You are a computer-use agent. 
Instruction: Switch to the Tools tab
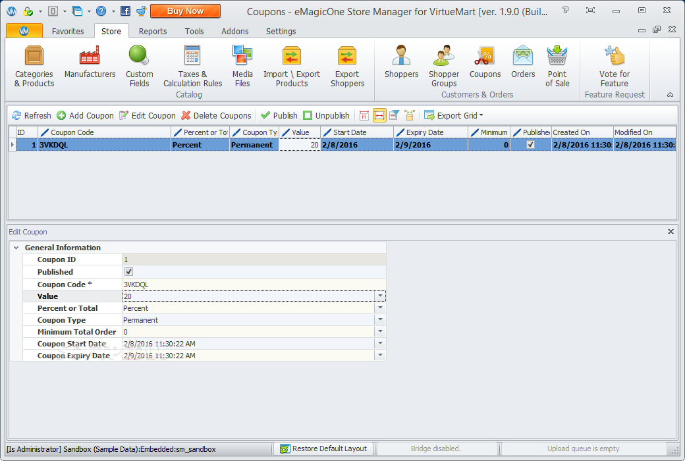click(x=194, y=31)
